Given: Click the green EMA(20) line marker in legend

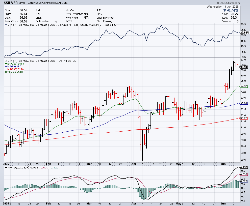Looking at the screenshot, I should pyautogui.click(x=6, y=64).
